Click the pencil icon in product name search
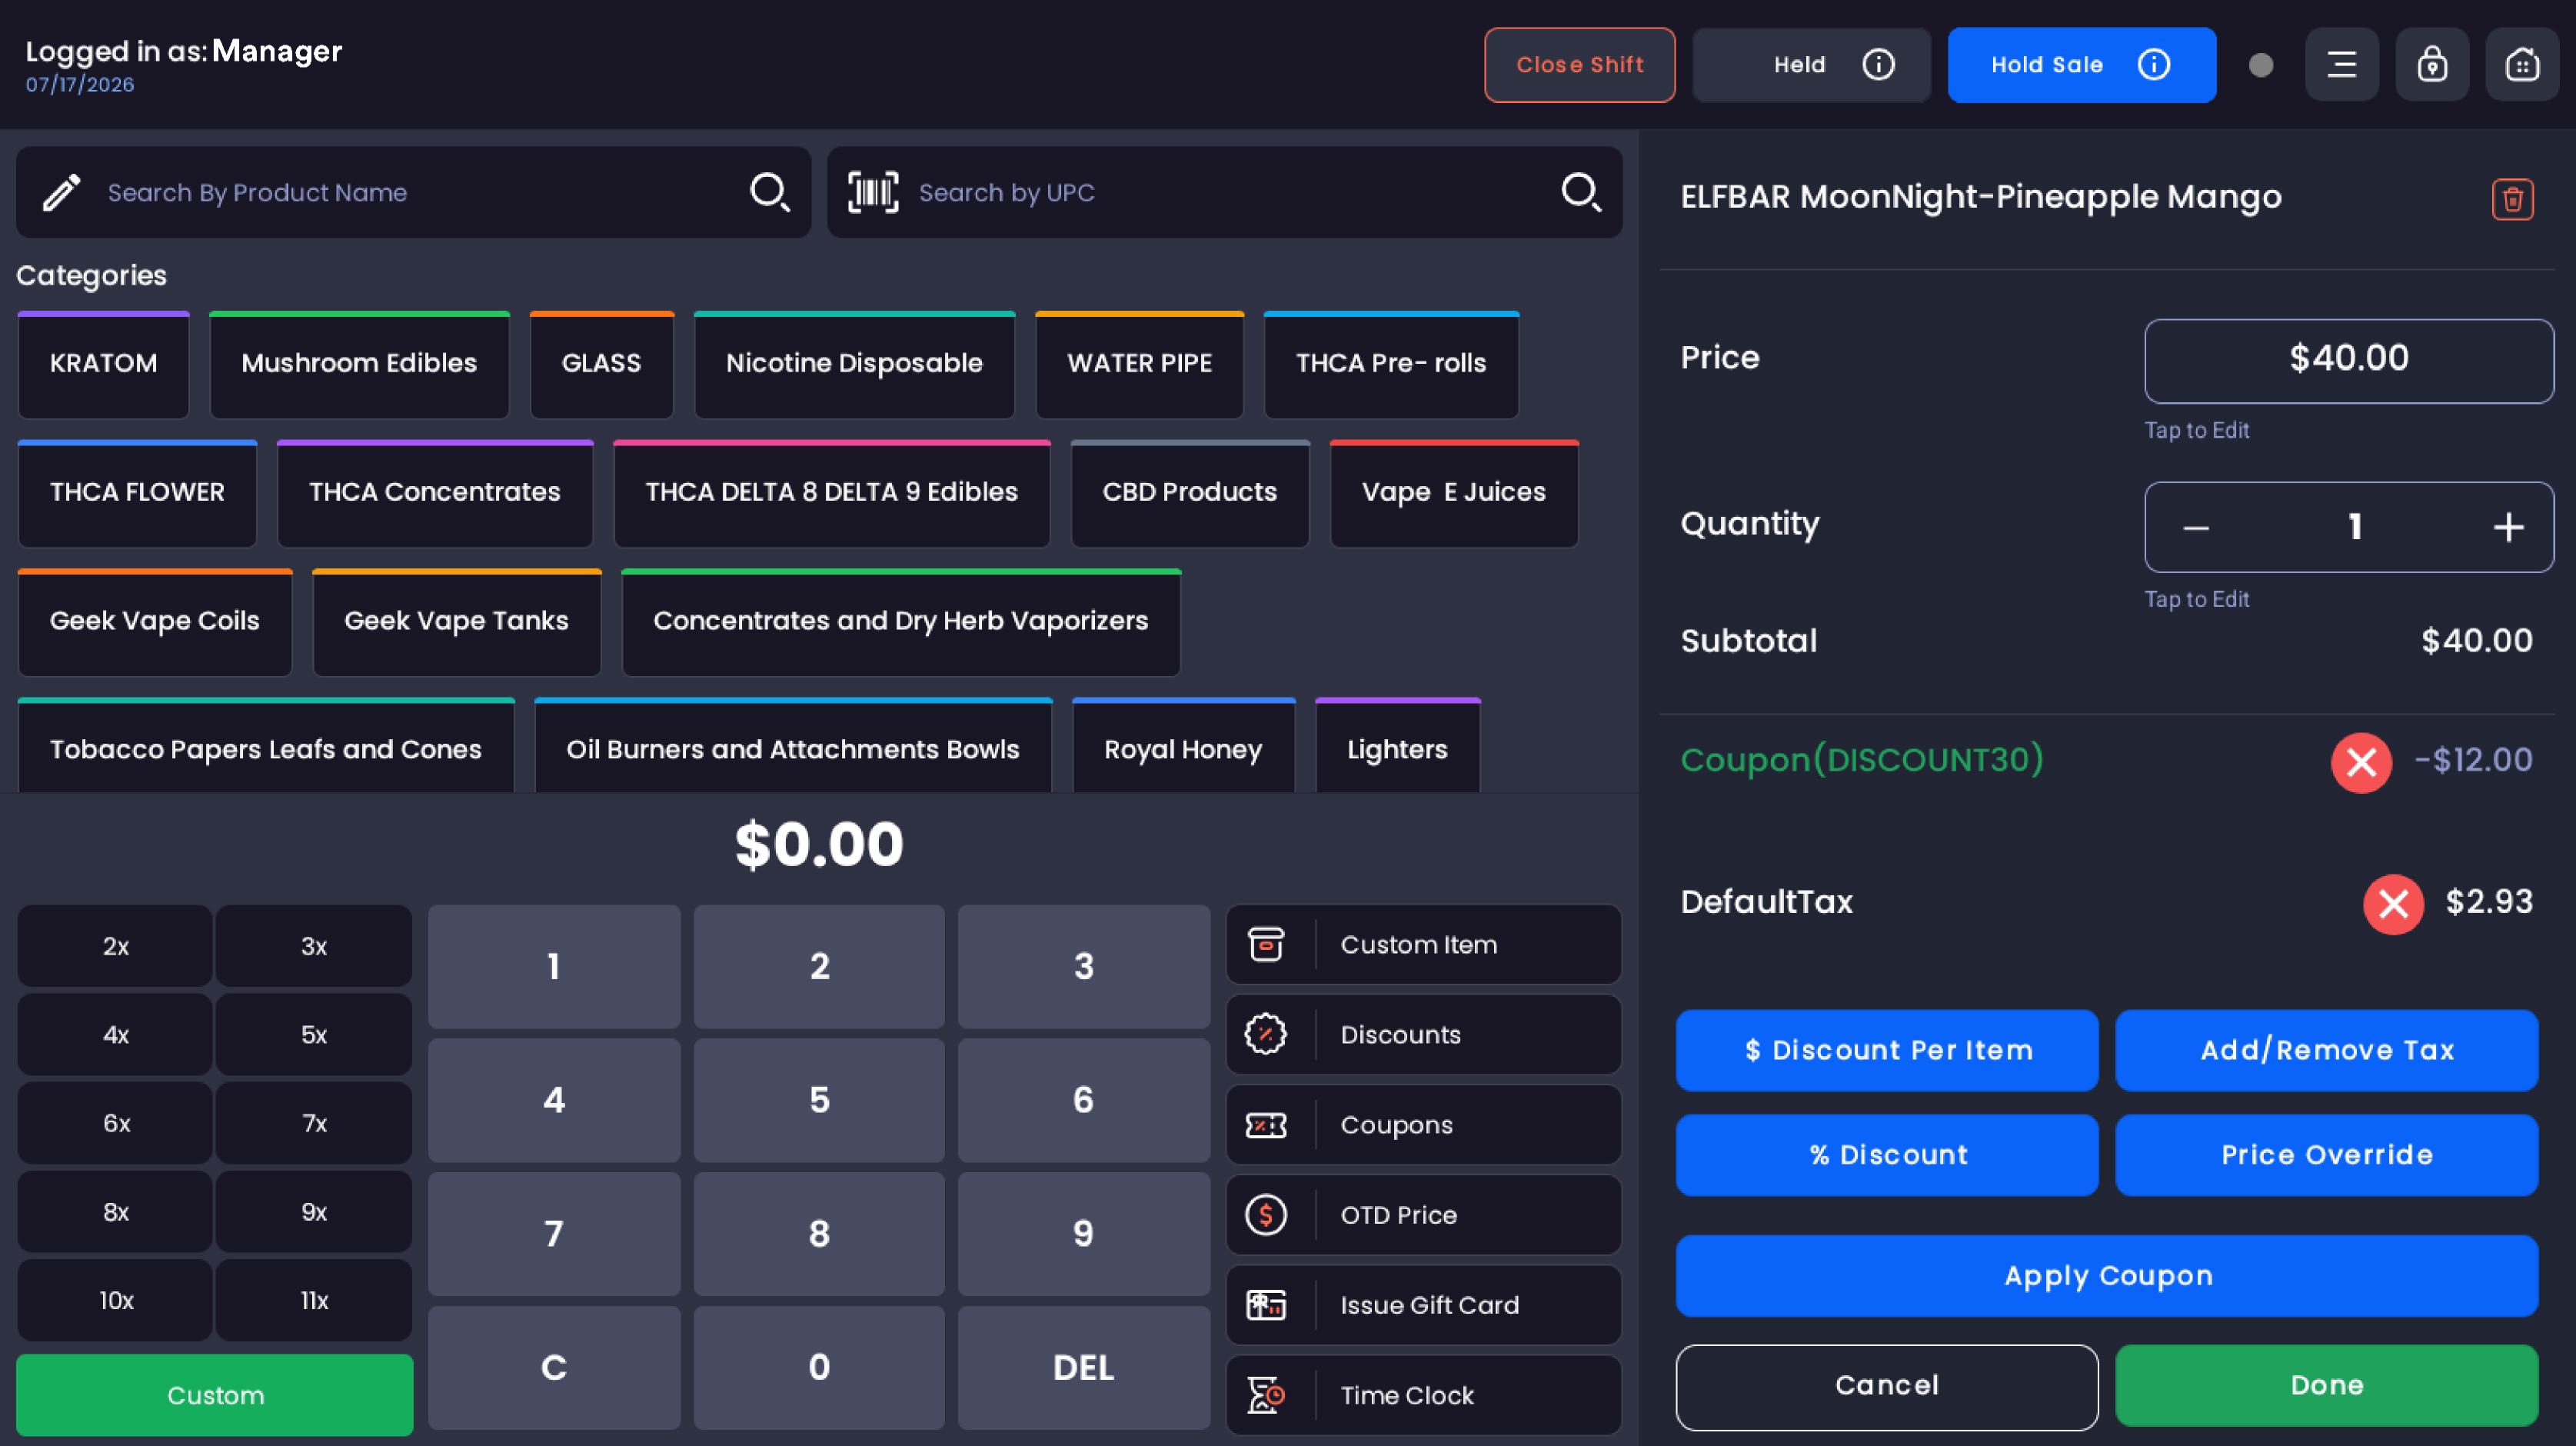The height and width of the screenshot is (1446, 2576). (x=61, y=192)
